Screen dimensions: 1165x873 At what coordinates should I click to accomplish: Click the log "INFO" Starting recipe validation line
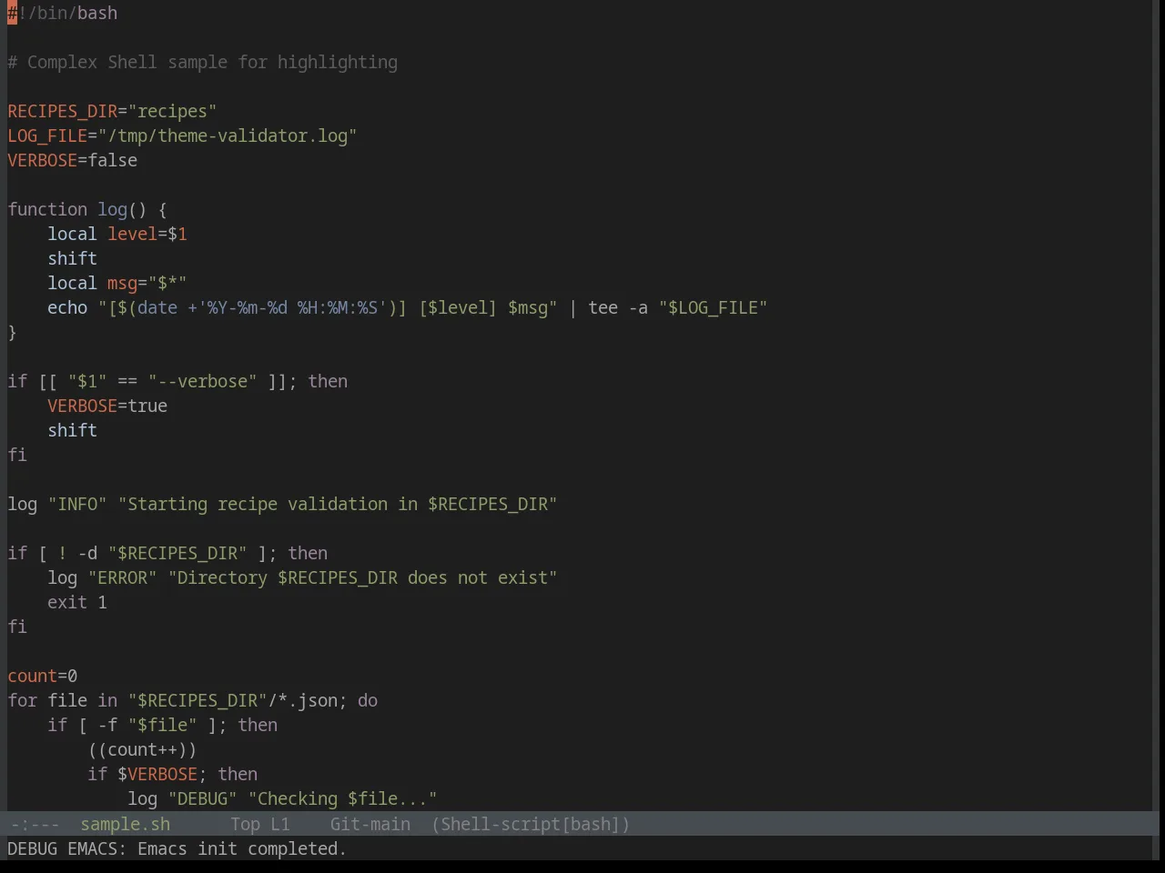coord(282,504)
